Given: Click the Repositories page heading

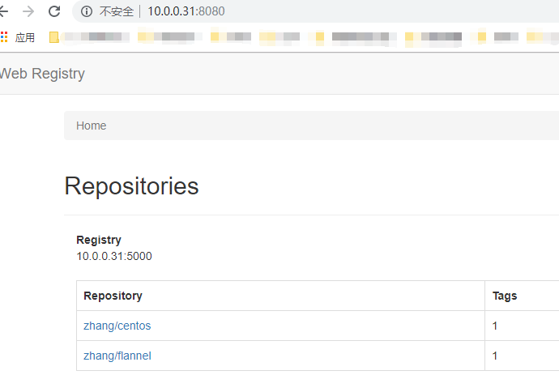Looking at the screenshot, I should tap(131, 186).
